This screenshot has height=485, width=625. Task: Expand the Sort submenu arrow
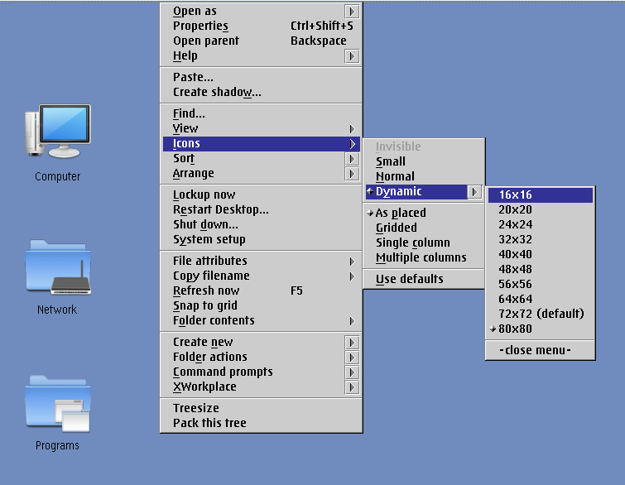[x=352, y=159]
